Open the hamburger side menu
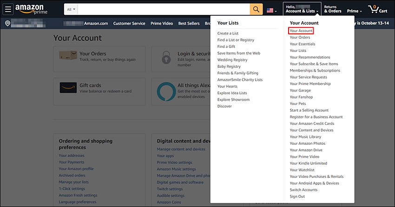 pyautogui.click(x=8, y=9)
